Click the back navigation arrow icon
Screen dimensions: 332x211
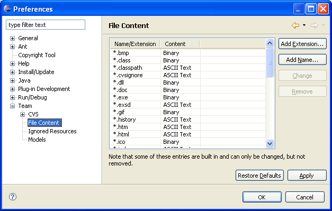click(x=295, y=25)
